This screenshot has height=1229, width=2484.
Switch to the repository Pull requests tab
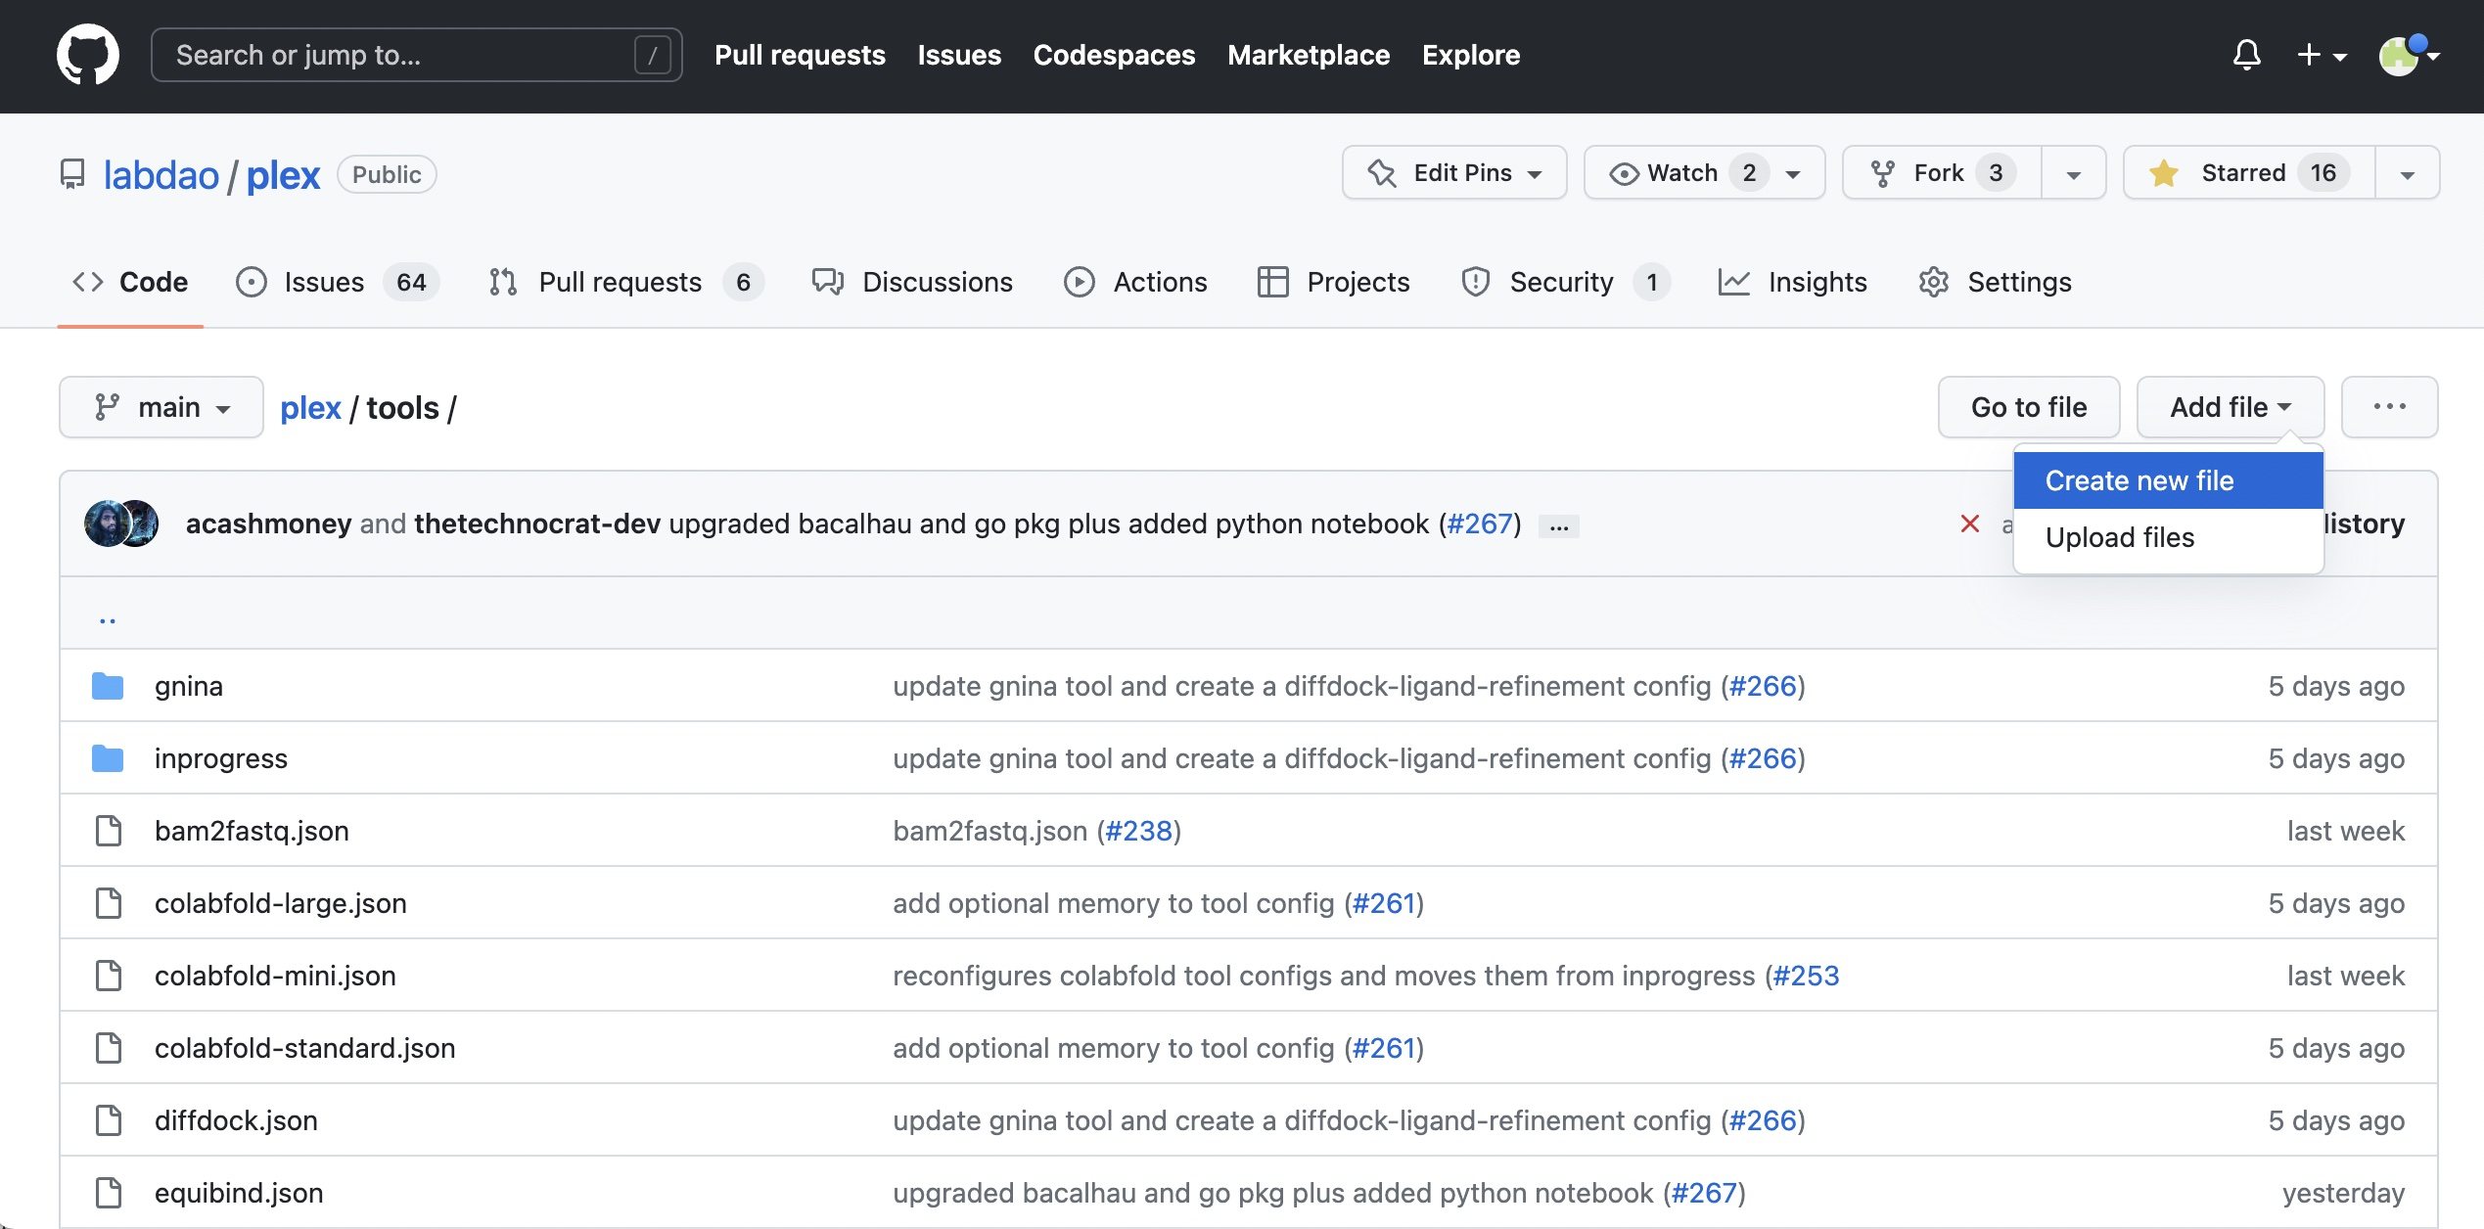tap(626, 282)
